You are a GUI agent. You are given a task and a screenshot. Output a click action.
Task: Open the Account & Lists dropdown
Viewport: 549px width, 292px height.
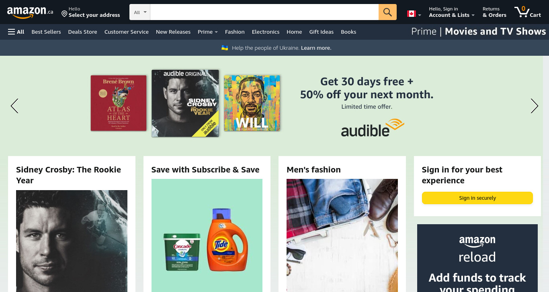pos(451,12)
